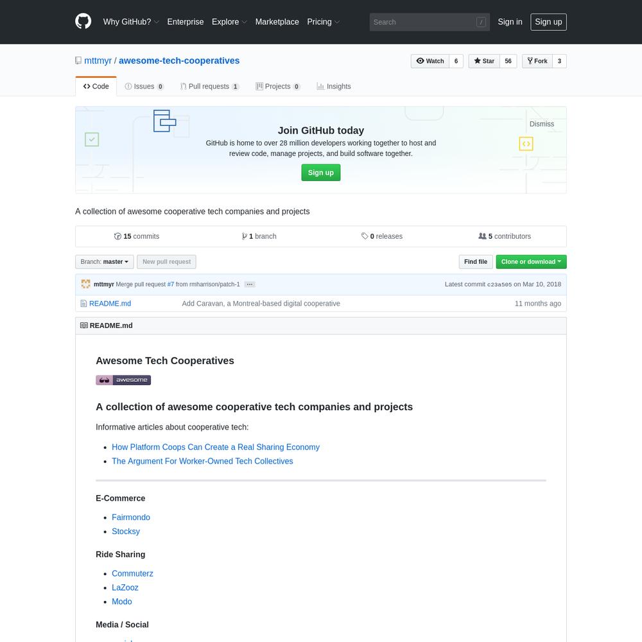Screen dimensions: 642x642
Task: Open the awesome-tech-cooperatives repository link
Action: pyautogui.click(x=179, y=60)
